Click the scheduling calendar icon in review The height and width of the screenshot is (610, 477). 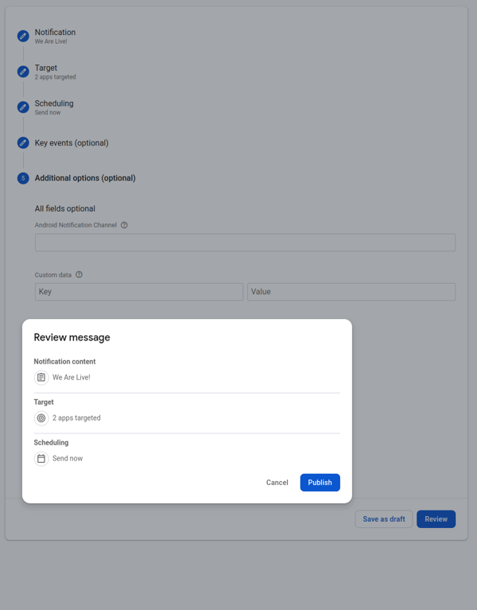41,459
